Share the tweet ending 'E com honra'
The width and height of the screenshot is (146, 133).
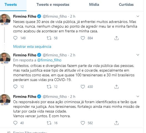(116, 123)
